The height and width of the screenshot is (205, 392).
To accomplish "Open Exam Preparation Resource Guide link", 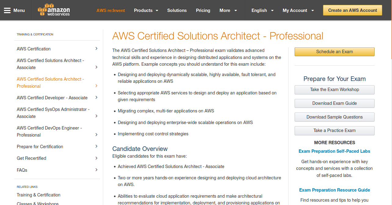I will coord(335,190).
